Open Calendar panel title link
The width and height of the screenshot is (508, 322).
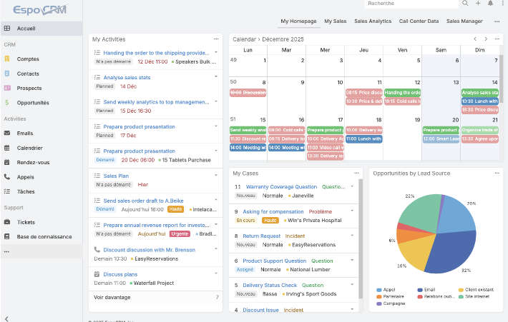[244, 39]
